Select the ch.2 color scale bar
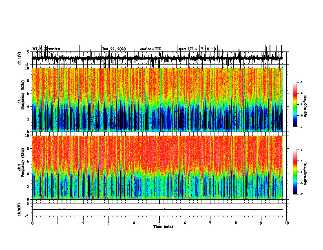 tap(295, 172)
